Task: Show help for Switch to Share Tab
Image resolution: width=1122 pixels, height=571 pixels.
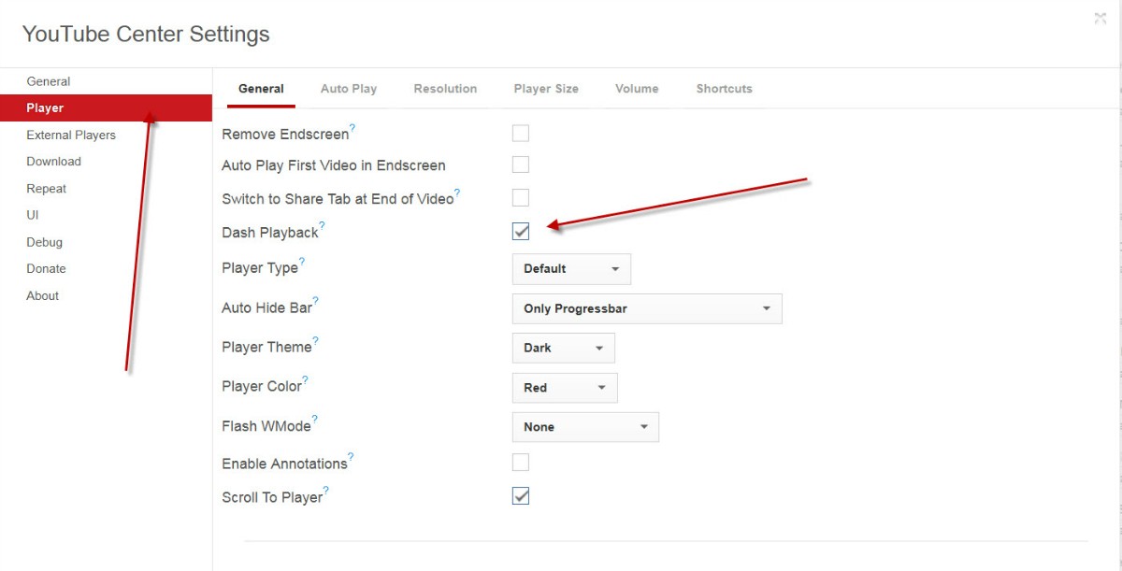Action: click(x=457, y=193)
